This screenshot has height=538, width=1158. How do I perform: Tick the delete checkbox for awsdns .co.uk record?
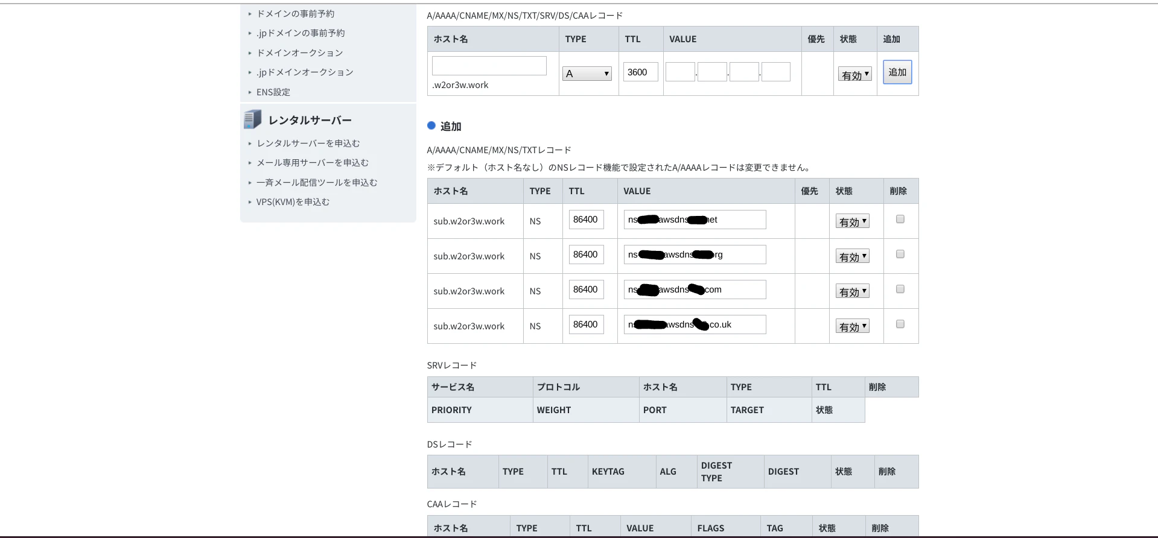pyautogui.click(x=900, y=324)
